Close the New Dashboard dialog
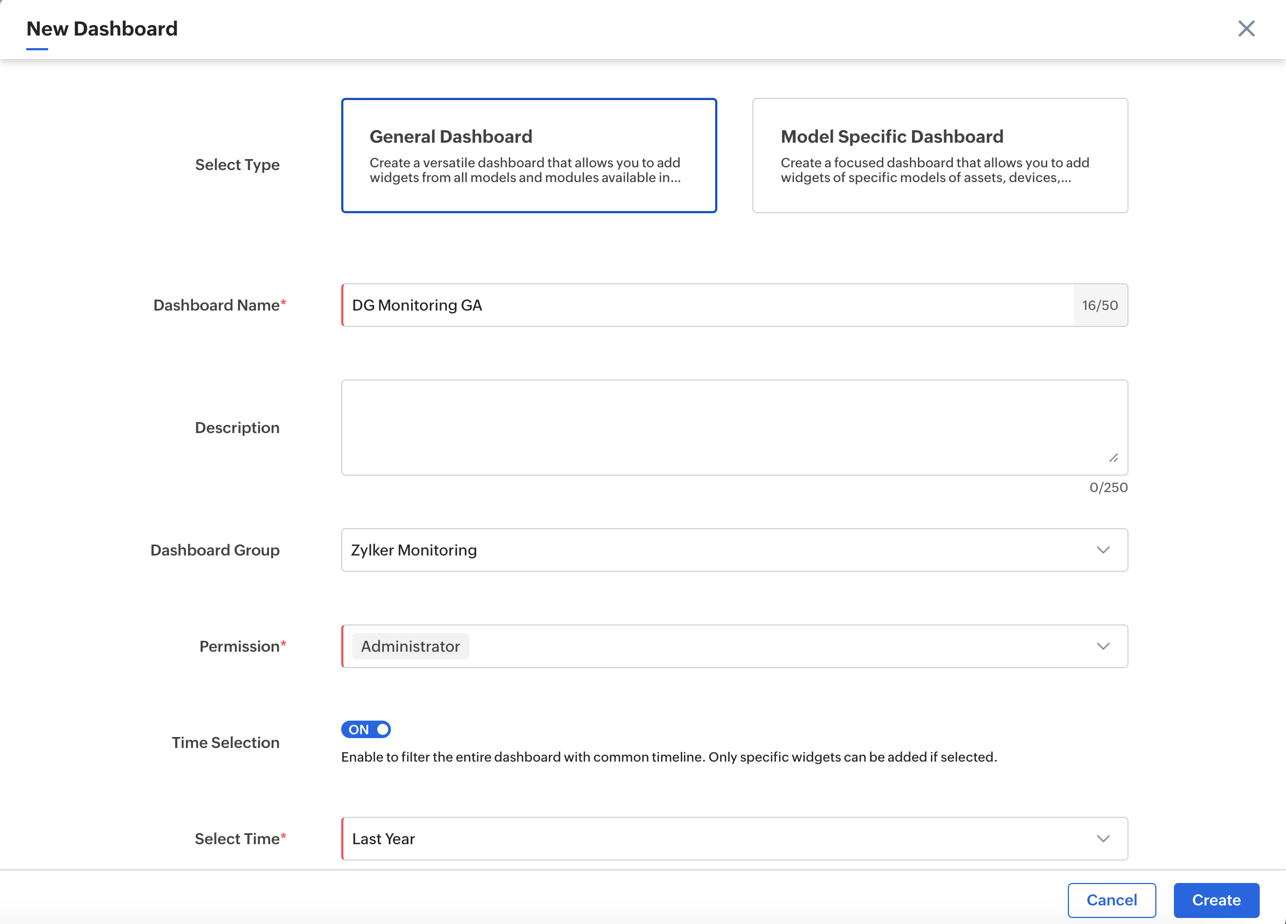This screenshot has width=1286, height=924. (1246, 28)
